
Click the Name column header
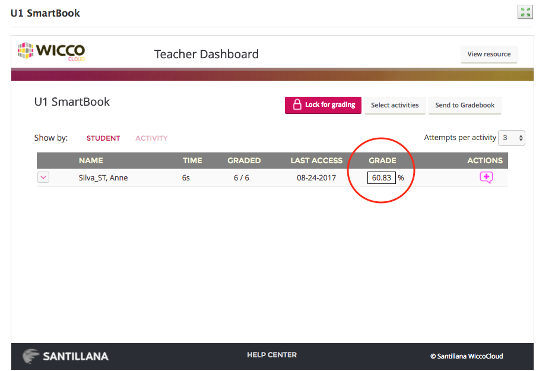[91, 160]
